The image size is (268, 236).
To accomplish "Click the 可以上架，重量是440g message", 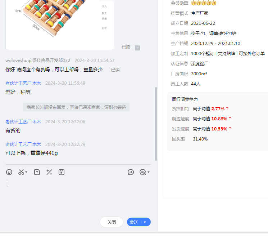I will pos(32,153).
